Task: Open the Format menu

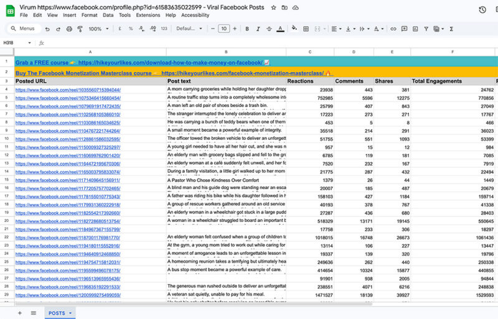Action: click(89, 15)
